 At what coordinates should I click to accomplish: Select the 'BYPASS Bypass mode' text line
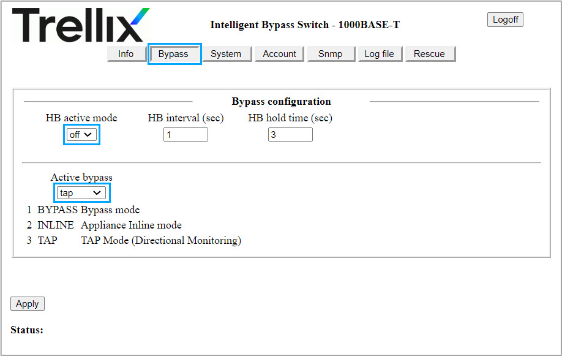89,210
